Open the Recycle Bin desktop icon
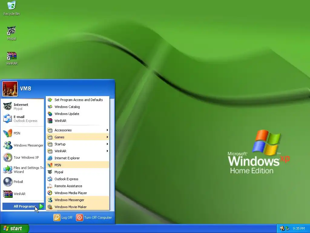The width and height of the screenshot is (310, 233). click(12, 8)
